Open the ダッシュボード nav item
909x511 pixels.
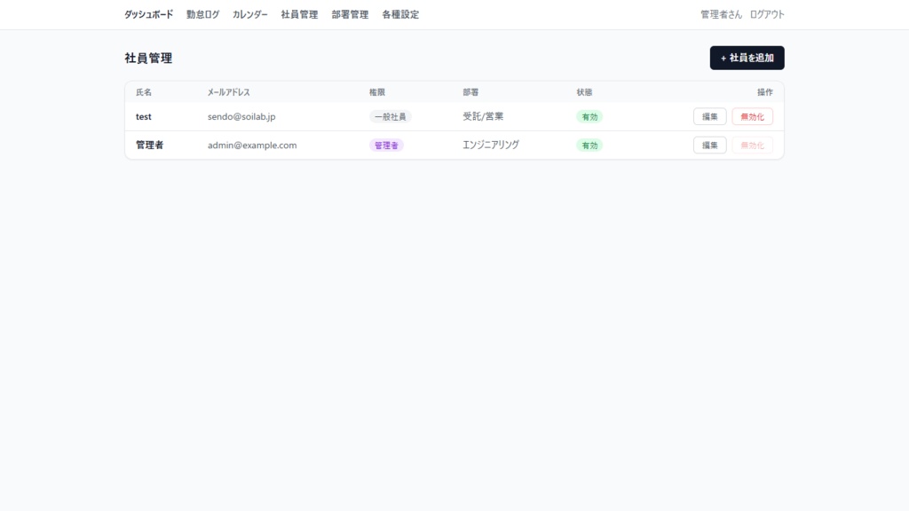click(148, 14)
